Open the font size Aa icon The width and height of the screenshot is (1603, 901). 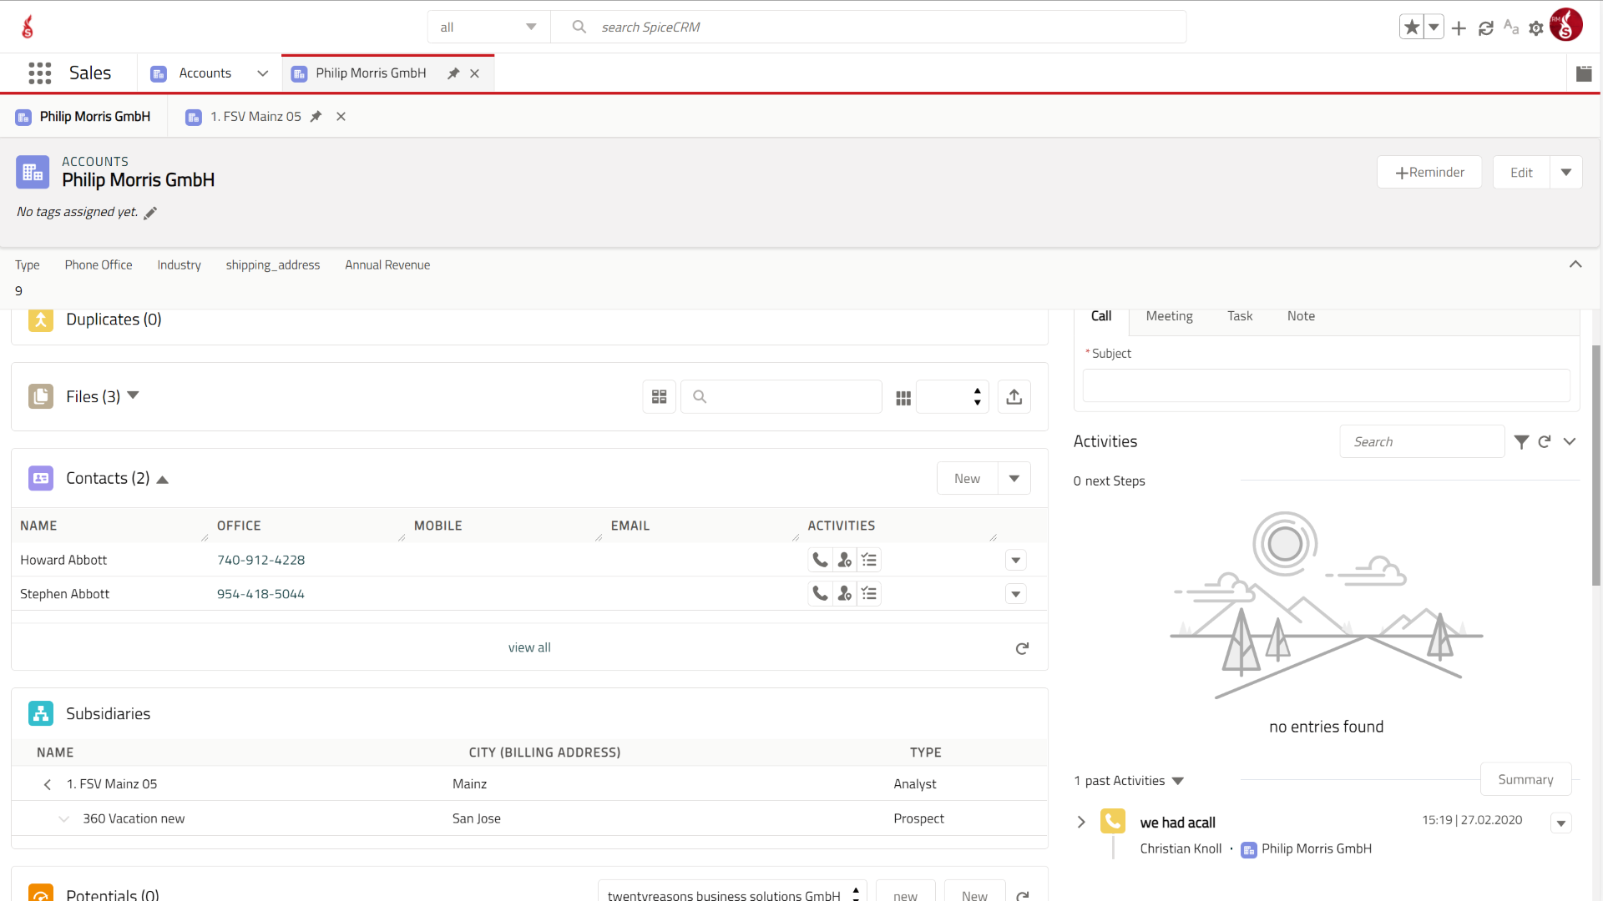click(x=1511, y=27)
